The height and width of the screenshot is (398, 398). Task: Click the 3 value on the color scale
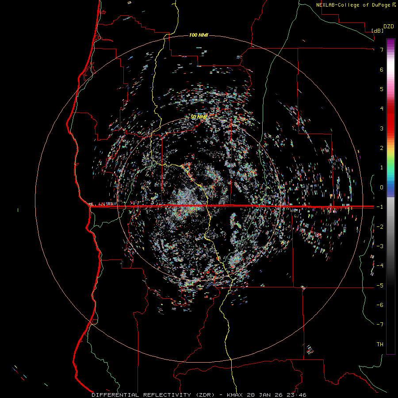pos(382,128)
